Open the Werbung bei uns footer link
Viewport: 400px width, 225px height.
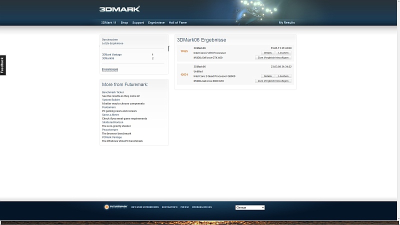click(x=202, y=207)
